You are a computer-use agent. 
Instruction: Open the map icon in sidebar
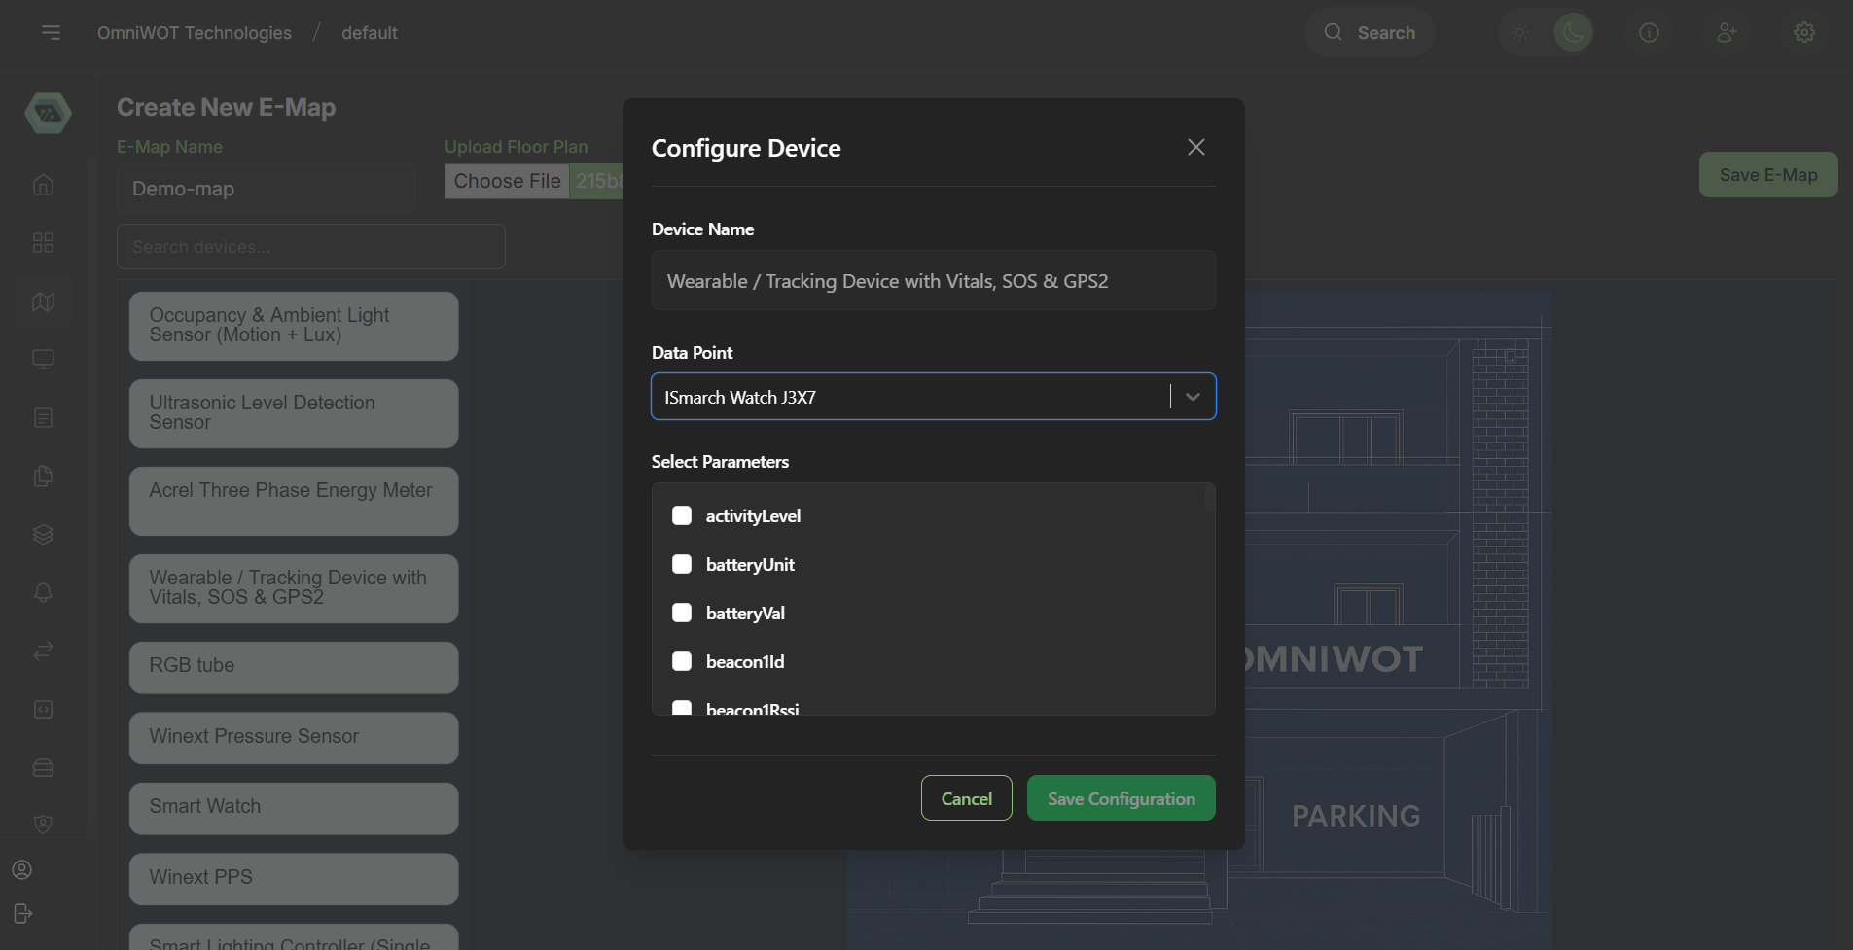pos(43,301)
